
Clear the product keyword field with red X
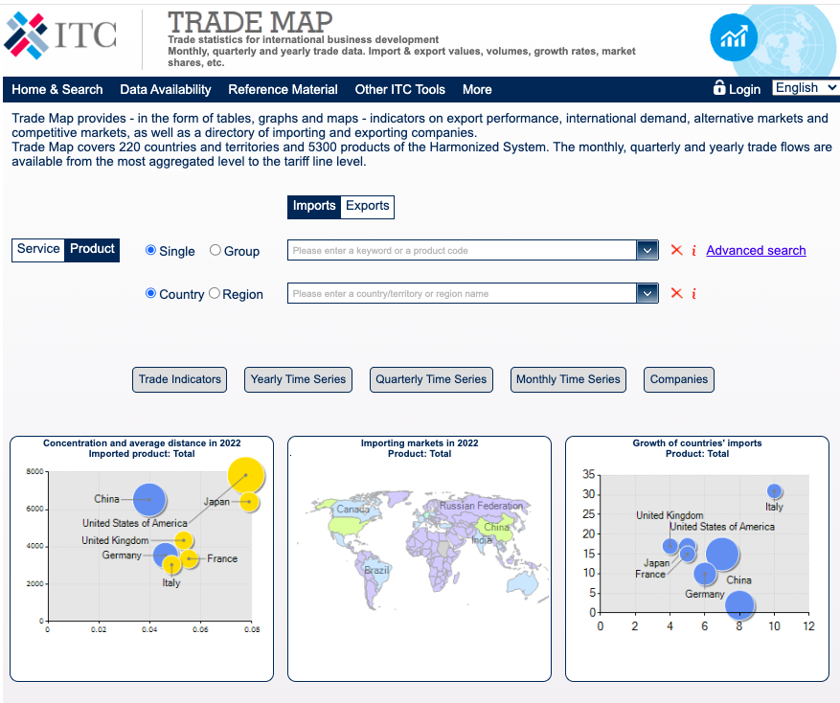[x=676, y=250]
